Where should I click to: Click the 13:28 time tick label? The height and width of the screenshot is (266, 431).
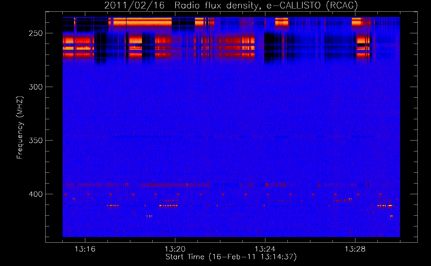pos(355,249)
